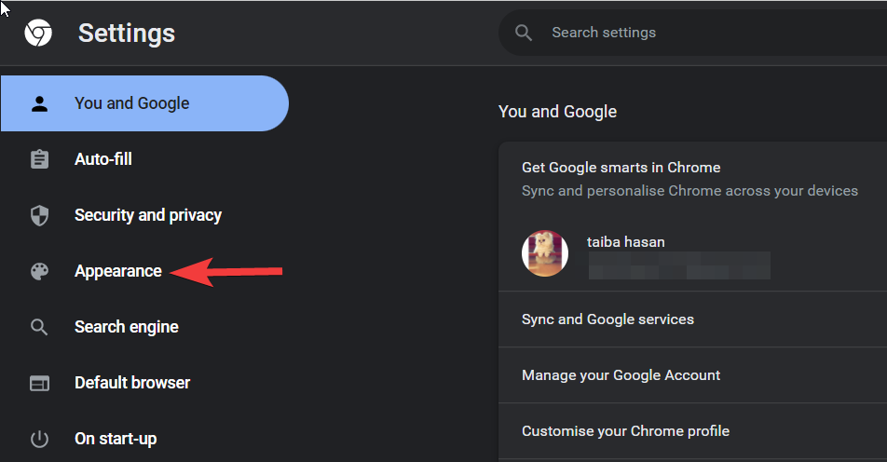Click the Appearance palette icon
Viewport: 887px width, 462px height.
pyautogui.click(x=39, y=271)
